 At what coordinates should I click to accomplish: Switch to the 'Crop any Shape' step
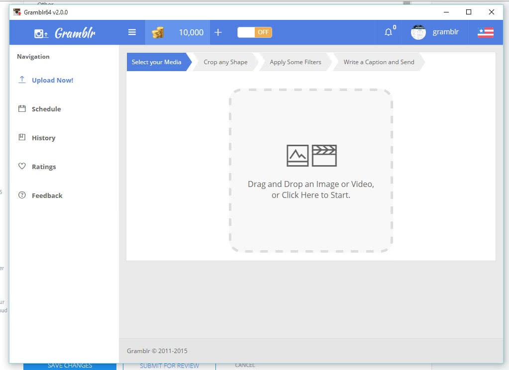pyautogui.click(x=225, y=62)
